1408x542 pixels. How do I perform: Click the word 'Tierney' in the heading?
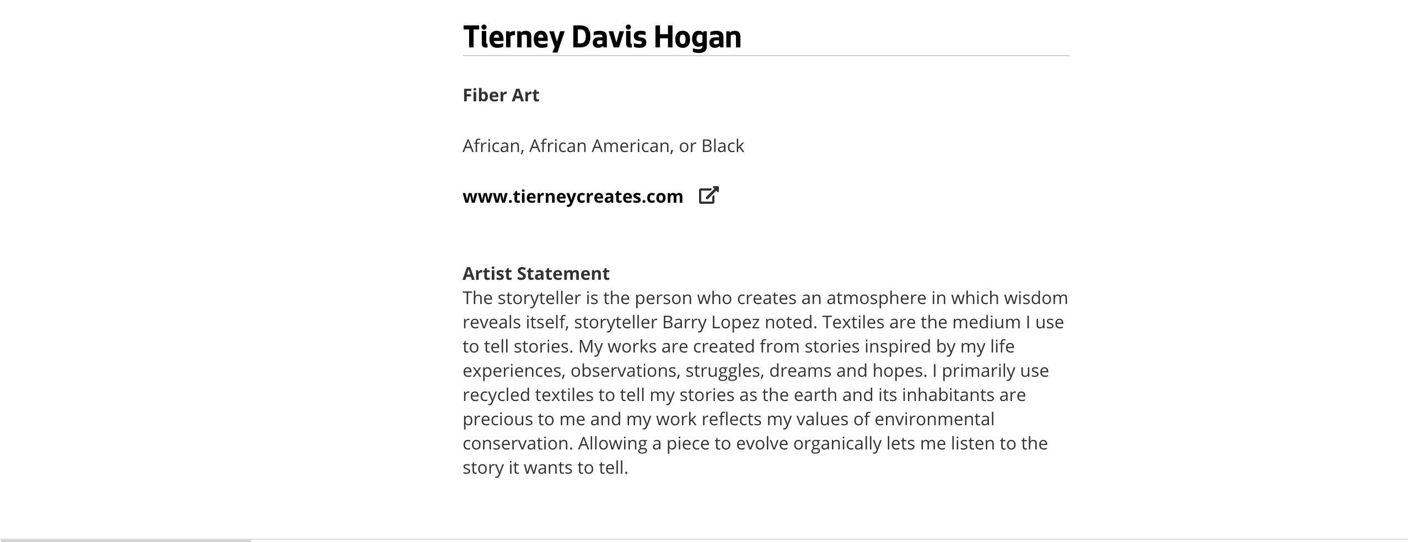(513, 37)
